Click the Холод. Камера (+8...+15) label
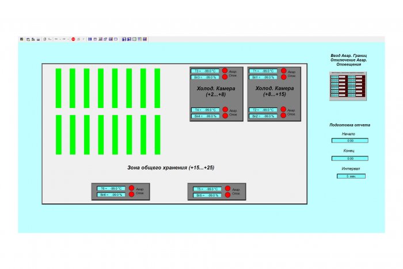403x269 pixels. pyautogui.click(x=275, y=91)
